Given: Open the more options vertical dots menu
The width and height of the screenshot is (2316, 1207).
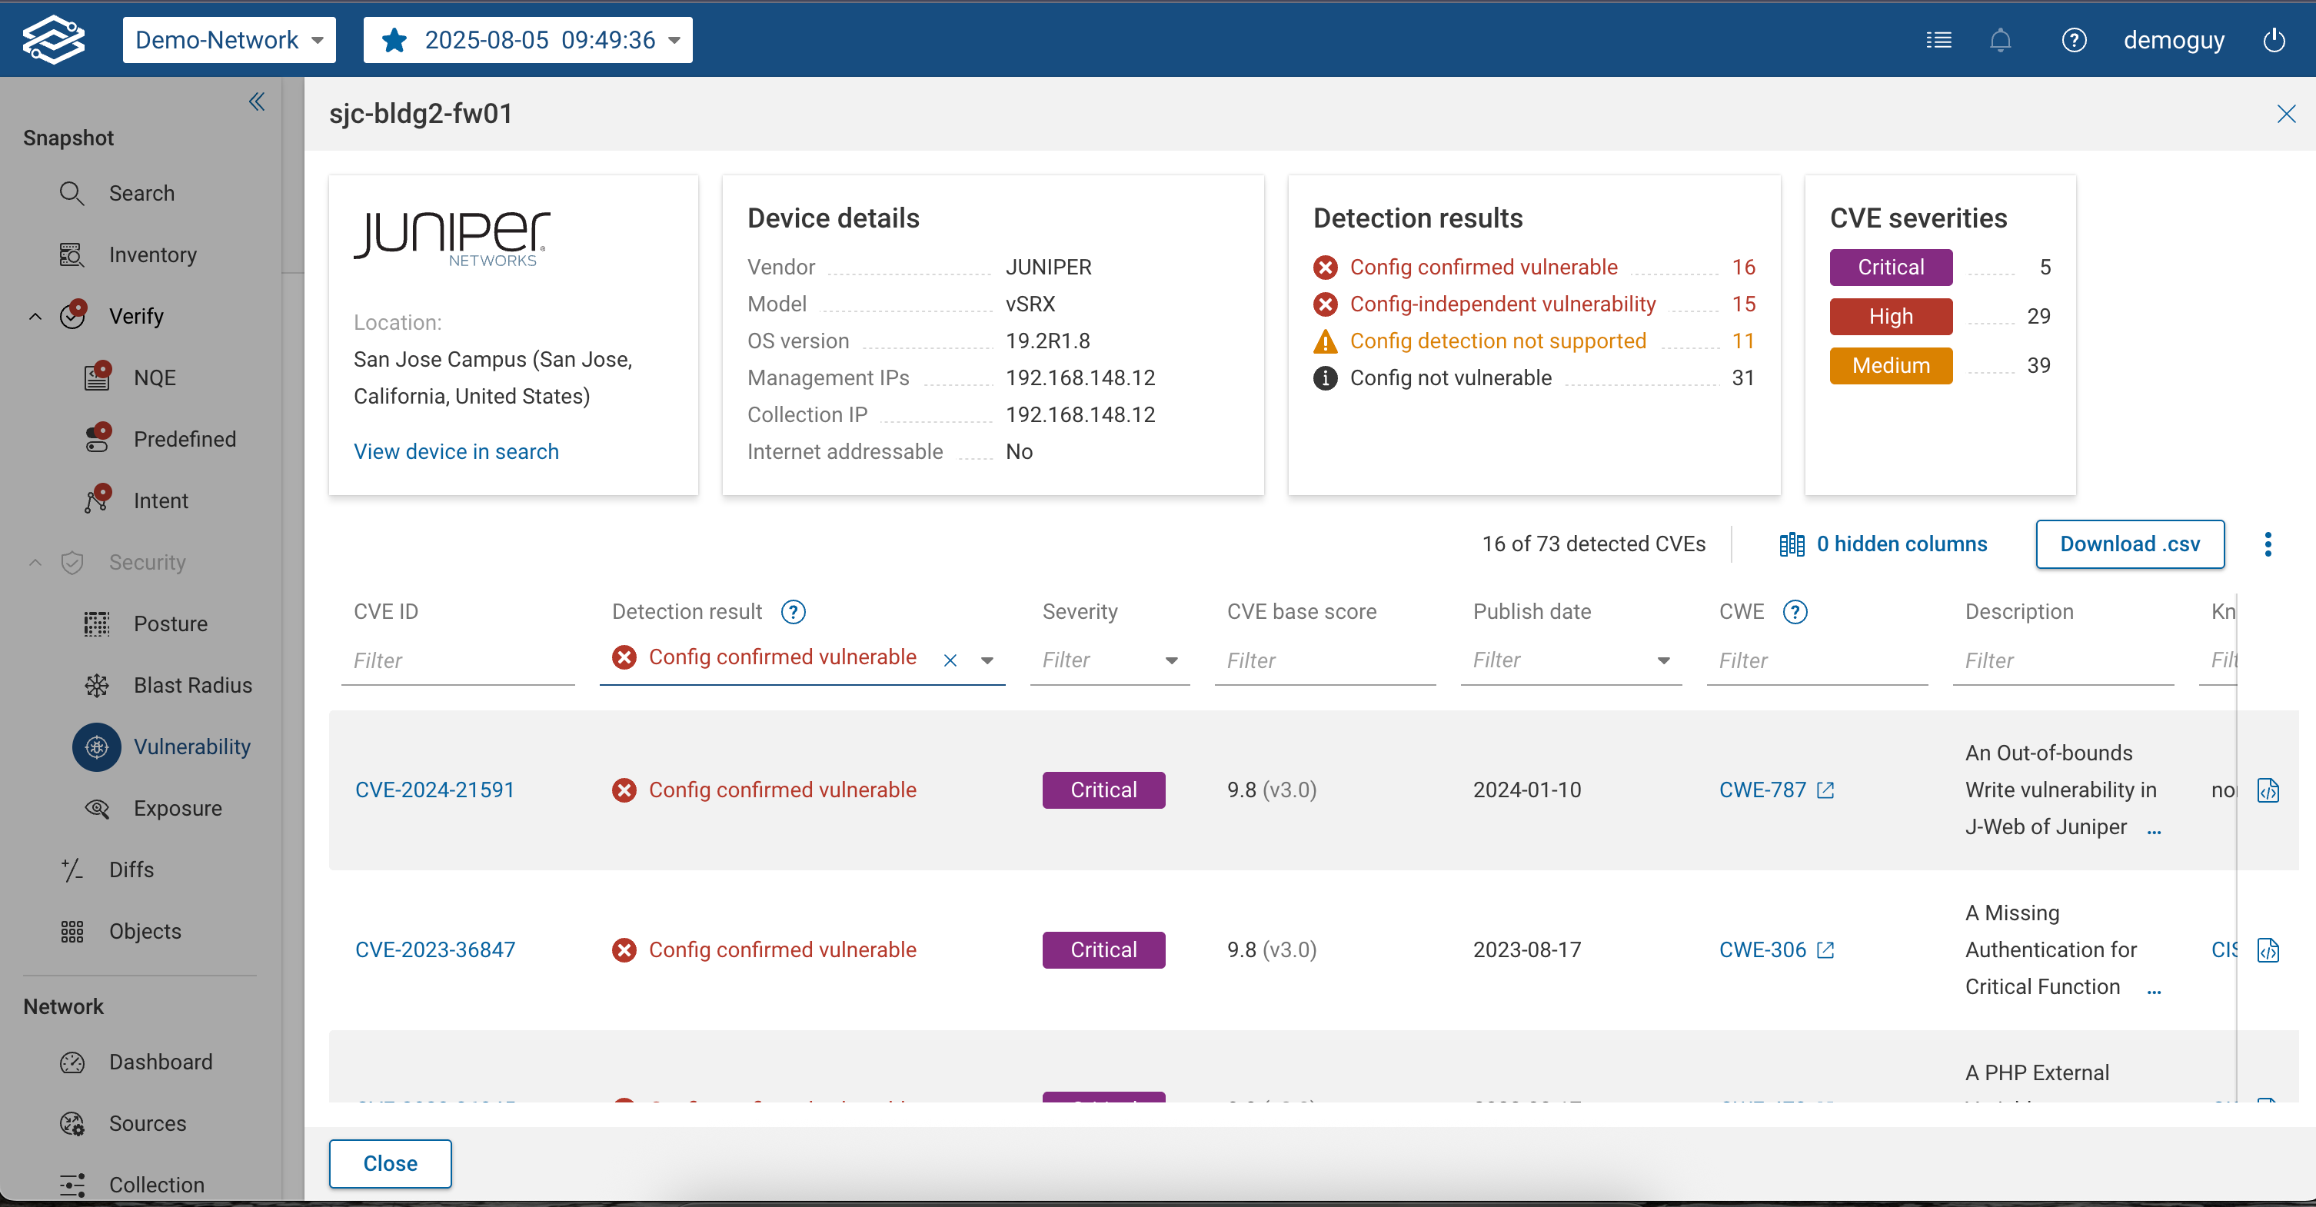Looking at the screenshot, I should pyautogui.click(x=2268, y=544).
